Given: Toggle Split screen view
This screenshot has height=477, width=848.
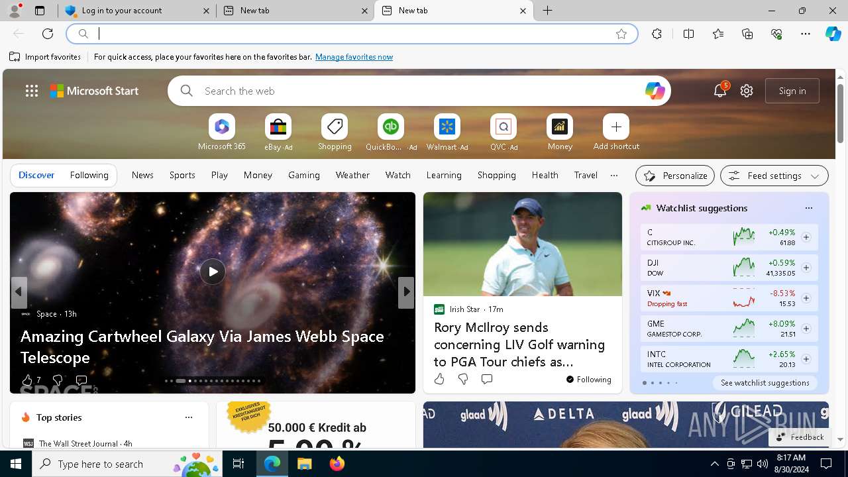Looking at the screenshot, I should click(688, 34).
